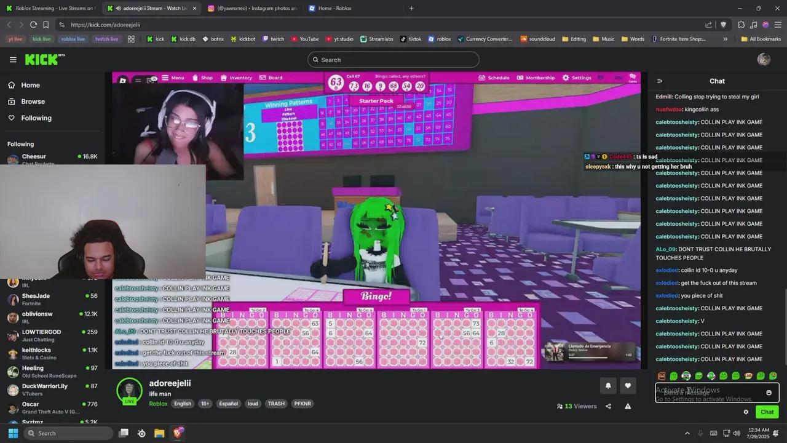Screen dimensions: 787x443
Task: Open oblivionsw's channel in the sidebar
Action: [x=52, y=317]
